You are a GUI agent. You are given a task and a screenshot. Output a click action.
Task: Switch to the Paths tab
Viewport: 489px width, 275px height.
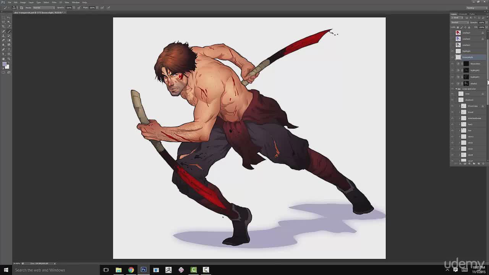coord(472,14)
